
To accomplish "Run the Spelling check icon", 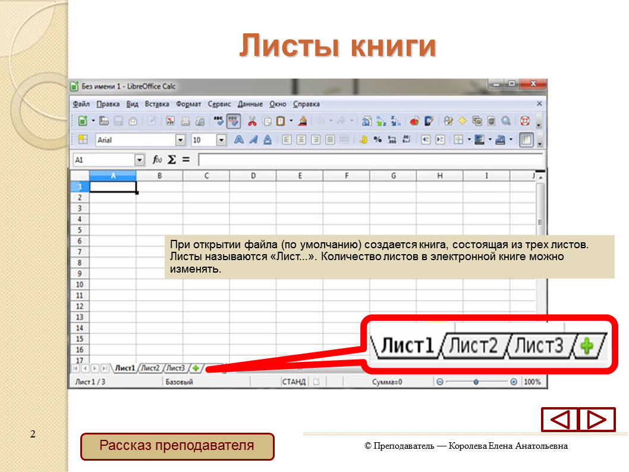I will [x=219, y=121].
